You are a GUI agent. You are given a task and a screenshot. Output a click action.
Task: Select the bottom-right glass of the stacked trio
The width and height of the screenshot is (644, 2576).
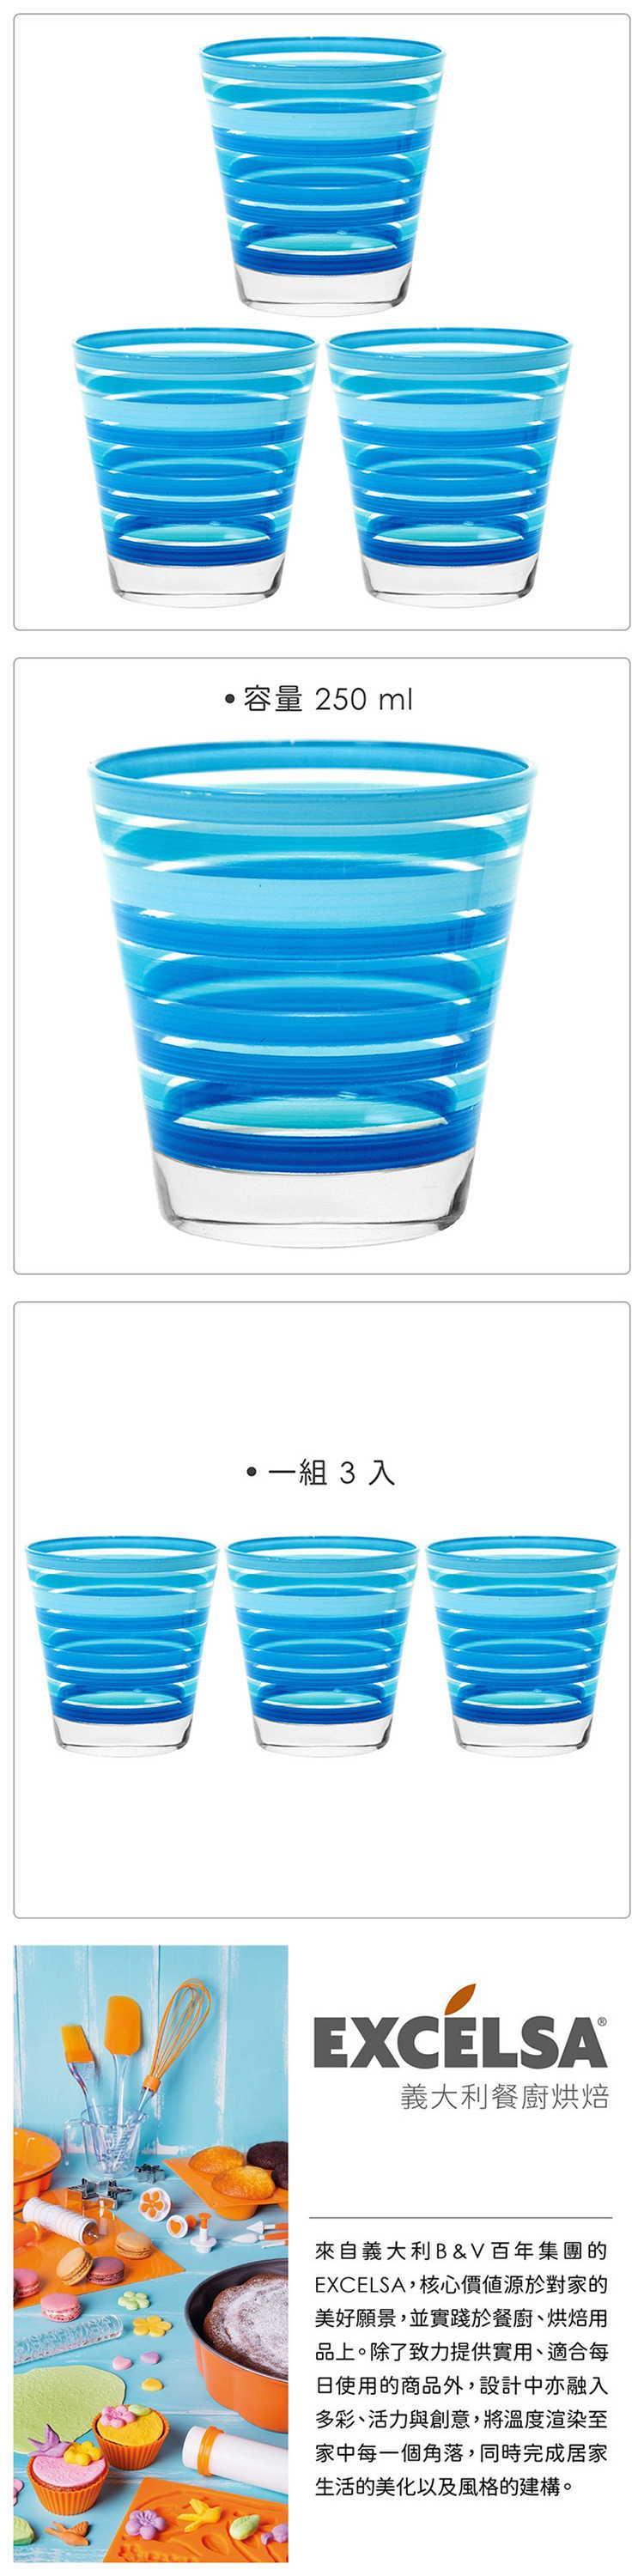[450, 467]
